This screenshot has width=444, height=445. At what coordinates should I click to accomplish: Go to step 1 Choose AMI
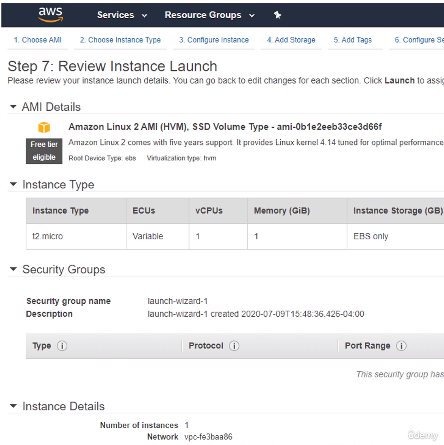[x=38, y=40]
